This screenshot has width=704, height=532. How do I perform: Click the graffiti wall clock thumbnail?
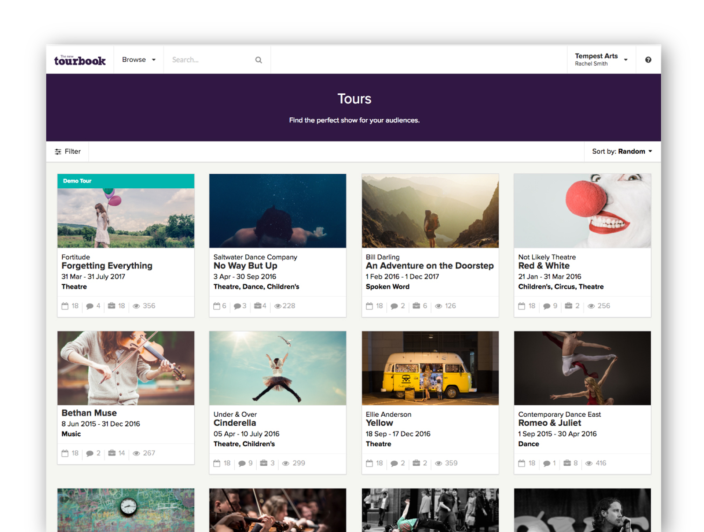coord(126,510)
